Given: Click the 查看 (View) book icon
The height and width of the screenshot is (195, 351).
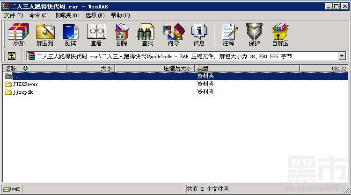Looking at the screenshot, I should [96, 35].
